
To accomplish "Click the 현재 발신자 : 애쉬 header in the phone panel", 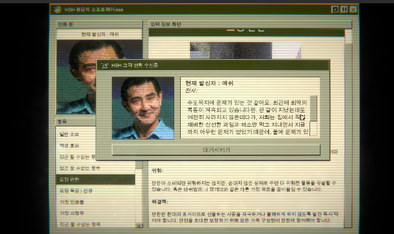I will 99,34.
